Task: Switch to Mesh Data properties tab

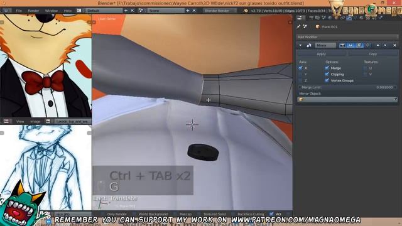Action: (x=356, y=18)
